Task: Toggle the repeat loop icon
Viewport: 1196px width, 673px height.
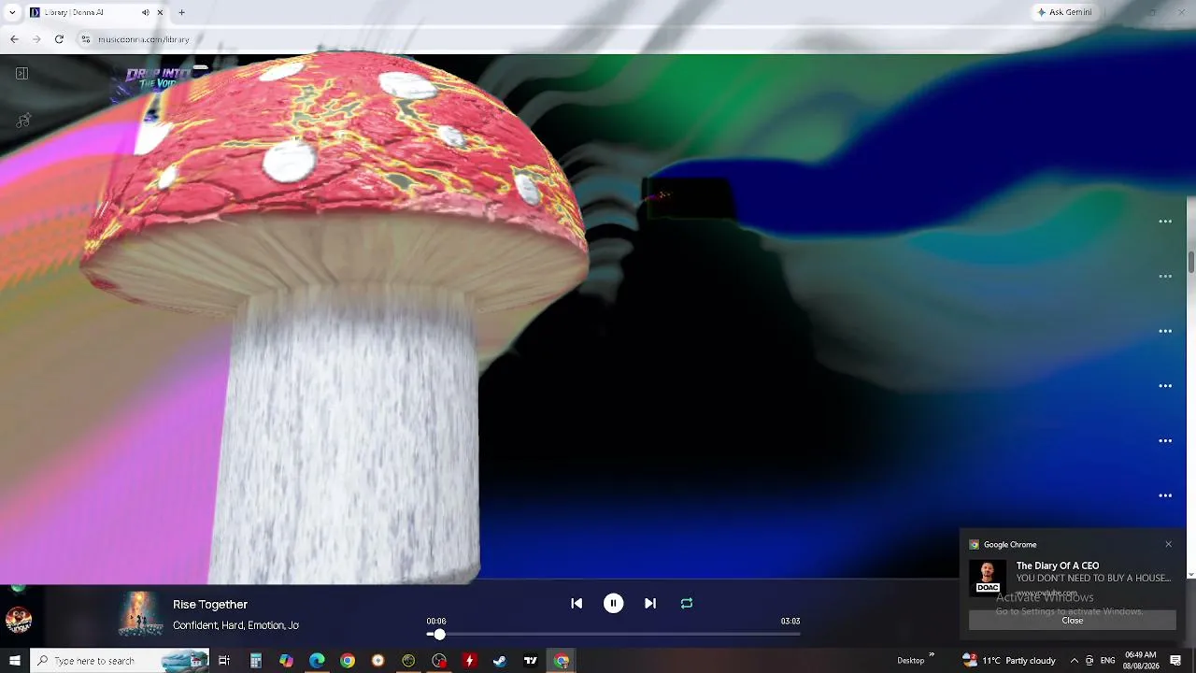Action: (687, 604)
